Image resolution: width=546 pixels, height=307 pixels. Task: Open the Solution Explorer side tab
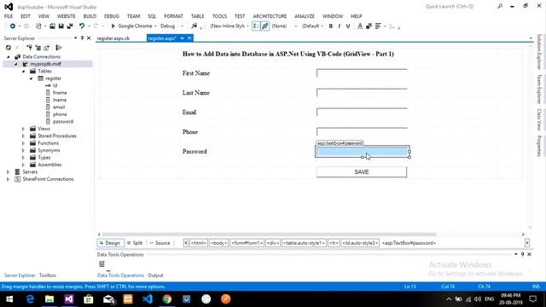539,51
